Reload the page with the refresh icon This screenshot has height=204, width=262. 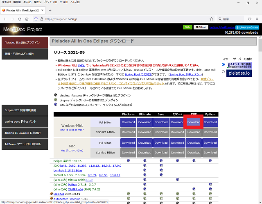click(x=20, y=19)
